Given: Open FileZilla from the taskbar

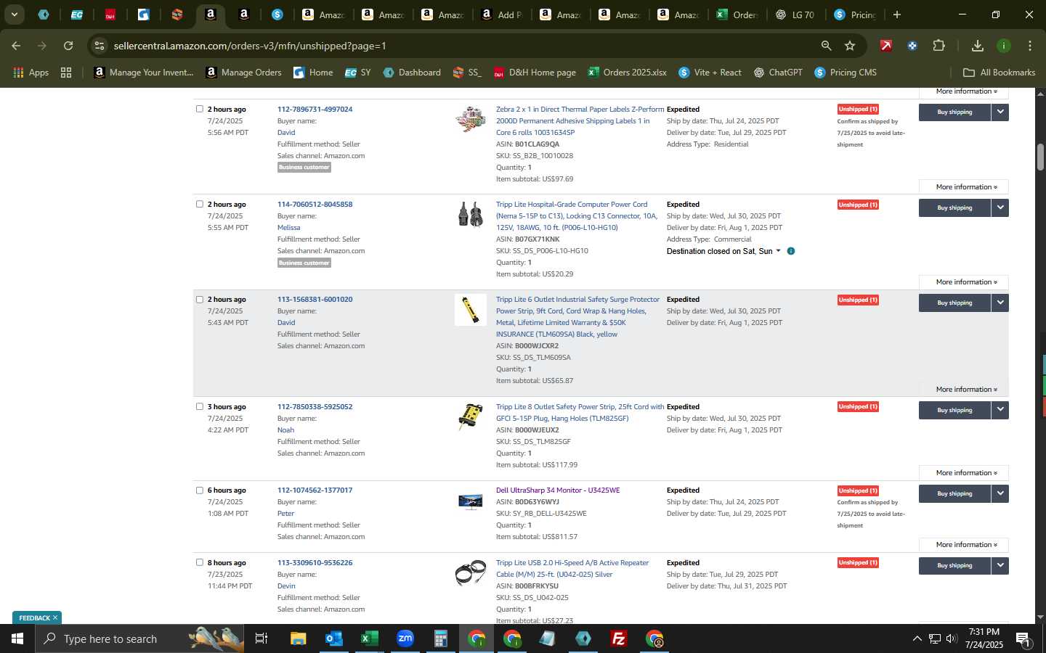Looking at the screenshot, I should click(619, 638).
